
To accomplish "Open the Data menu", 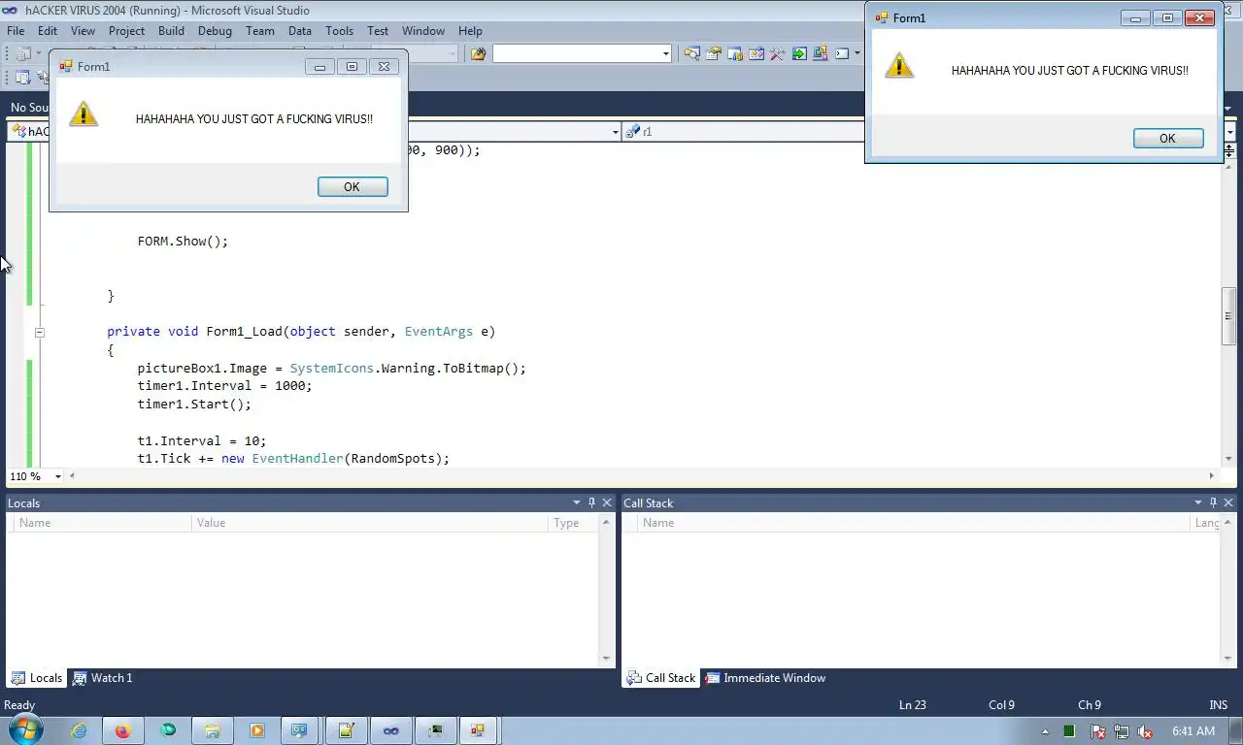I will pyautogui.click(x=300, y=31).
